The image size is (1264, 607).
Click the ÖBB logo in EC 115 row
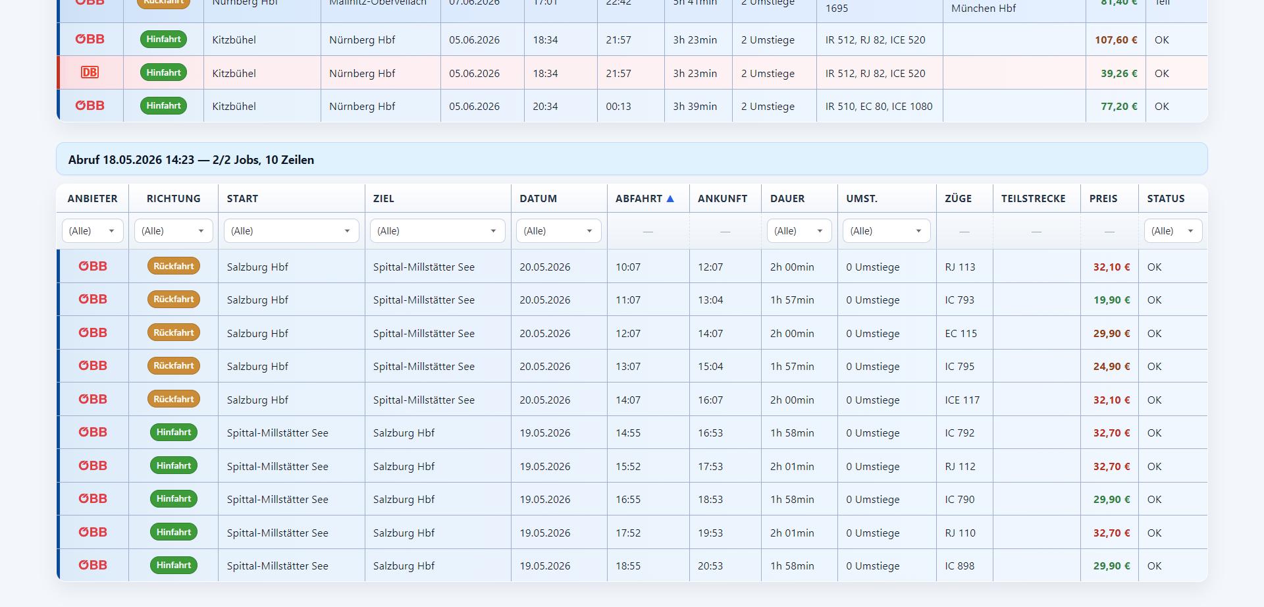click(93, 332)
